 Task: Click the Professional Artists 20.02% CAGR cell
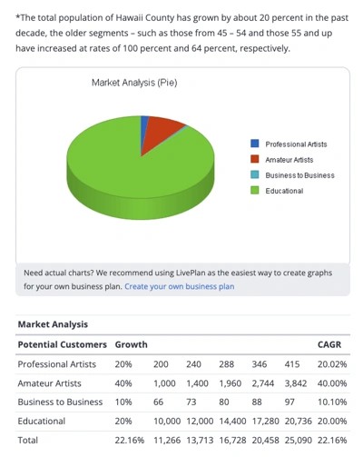[x=332, y=364]
